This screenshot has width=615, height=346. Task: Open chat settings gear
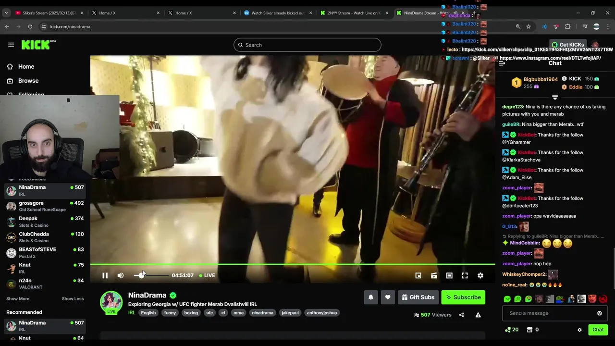(x=579, y=330)
